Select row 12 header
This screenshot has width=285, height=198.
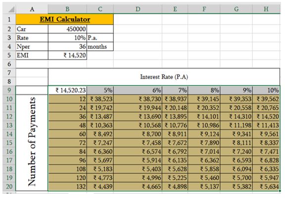[9, 117]
